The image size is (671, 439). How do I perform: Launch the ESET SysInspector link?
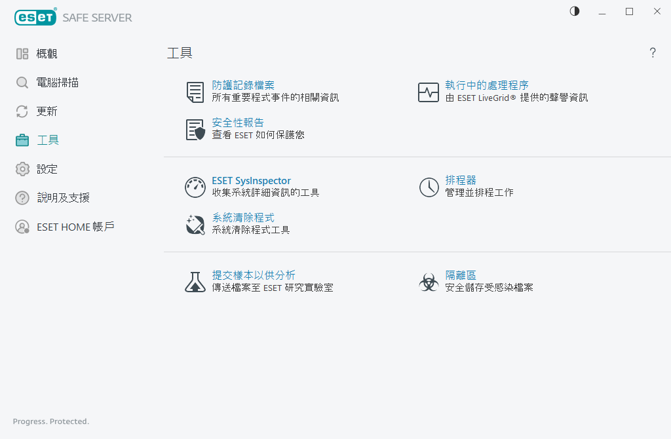coord(251,181)
